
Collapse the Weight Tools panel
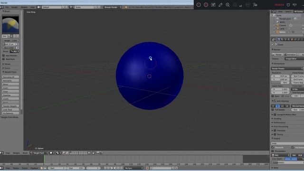point(9,72)
